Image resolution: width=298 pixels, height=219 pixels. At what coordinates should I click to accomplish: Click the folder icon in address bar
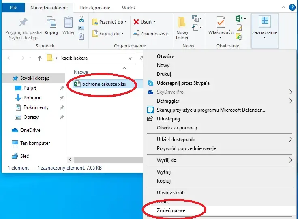[49, 58]
